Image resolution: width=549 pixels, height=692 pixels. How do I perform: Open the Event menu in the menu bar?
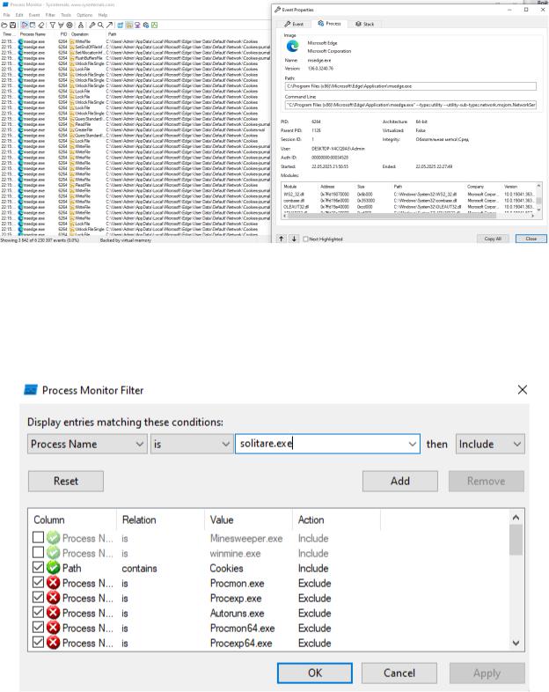(34, 15)
